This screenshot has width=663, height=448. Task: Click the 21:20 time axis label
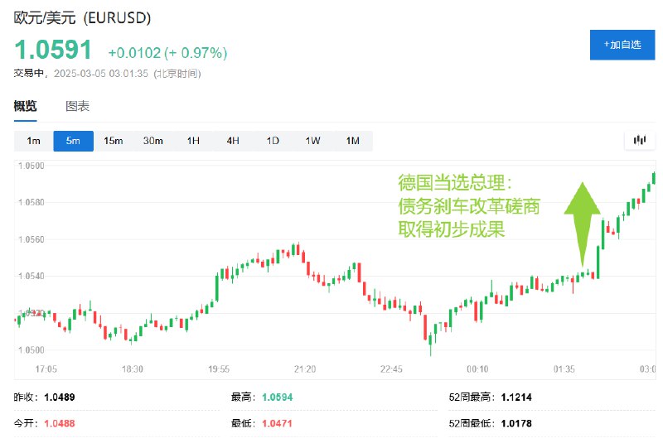[x=305, y=369]
